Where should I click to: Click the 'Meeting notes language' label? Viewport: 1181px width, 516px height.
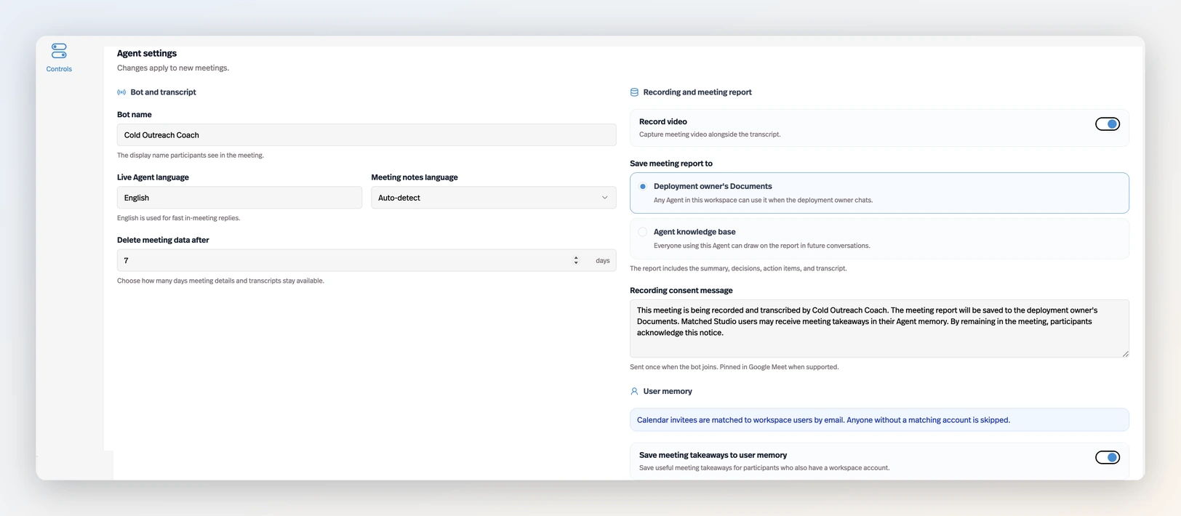click(x=415, y=177)
